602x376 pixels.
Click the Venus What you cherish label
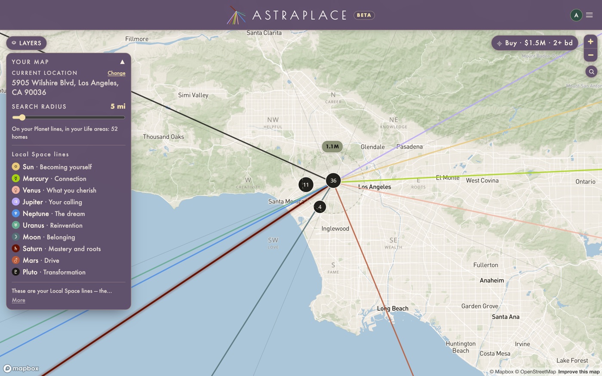tap(59, 190)
